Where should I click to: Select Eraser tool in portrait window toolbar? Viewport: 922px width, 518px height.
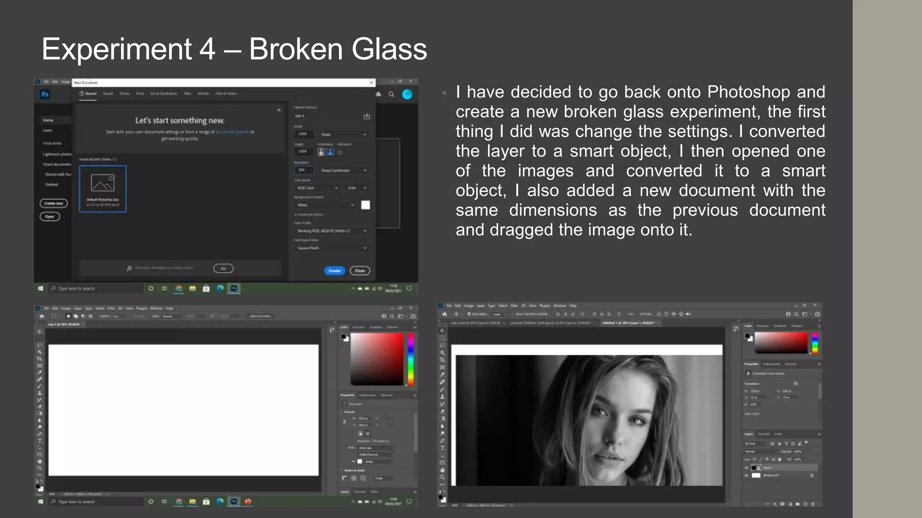(442, 411)
